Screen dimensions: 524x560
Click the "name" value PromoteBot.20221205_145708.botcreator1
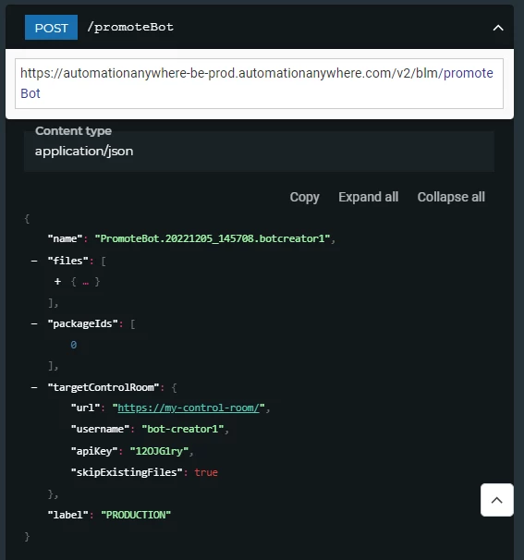(213, 238)
